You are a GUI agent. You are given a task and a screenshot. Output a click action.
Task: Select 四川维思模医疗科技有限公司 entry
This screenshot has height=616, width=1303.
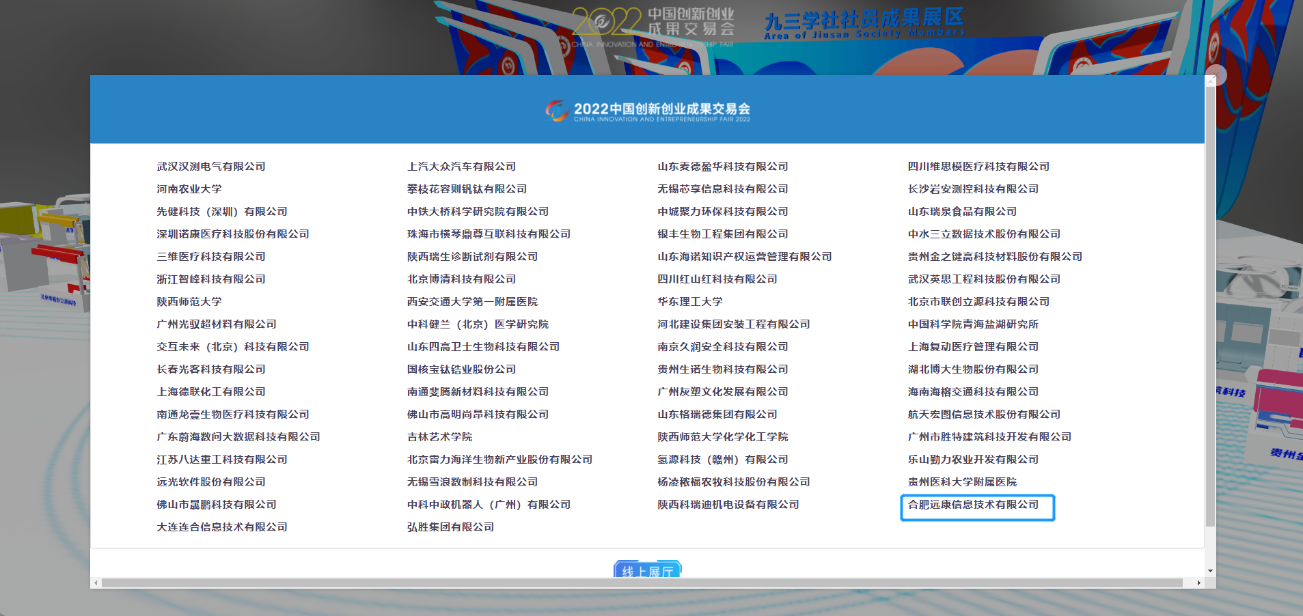pyautogui.click(x=978, y=167)
